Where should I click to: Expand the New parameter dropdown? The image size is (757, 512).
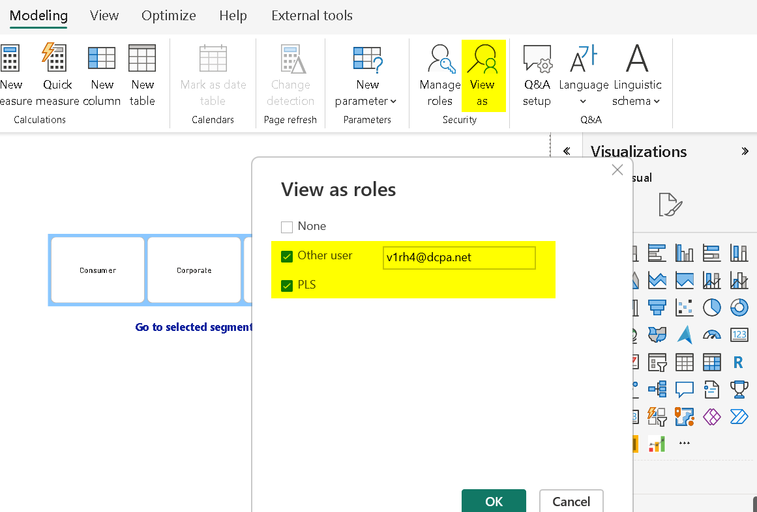[366, 101]
